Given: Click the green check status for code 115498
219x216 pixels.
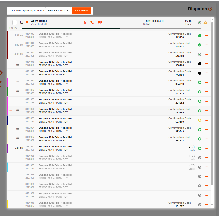Looking at the screenshot, I should (200, 36).
